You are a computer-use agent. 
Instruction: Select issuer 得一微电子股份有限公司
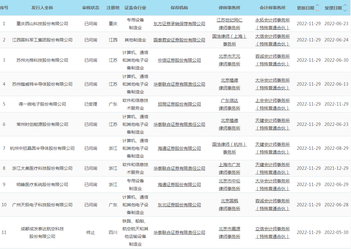42,104
